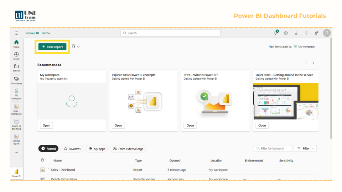Open Intro—What is Power BI card
Viewport: 342px width, 192px height.
[190, 126]
